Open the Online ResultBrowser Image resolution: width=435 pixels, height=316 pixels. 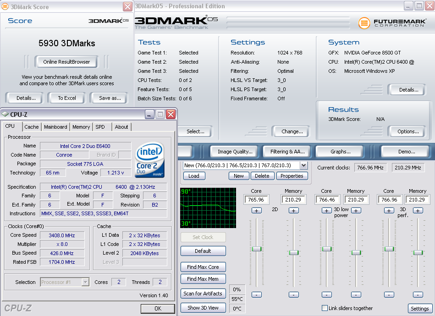[66, 62]
